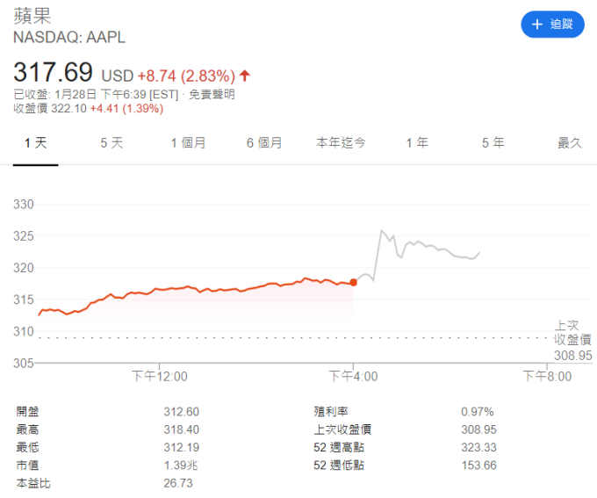Screen dimensions: 597x498
Task: Click the +4.41 (1.39%) after-hours change
Action: click(126, 109)
